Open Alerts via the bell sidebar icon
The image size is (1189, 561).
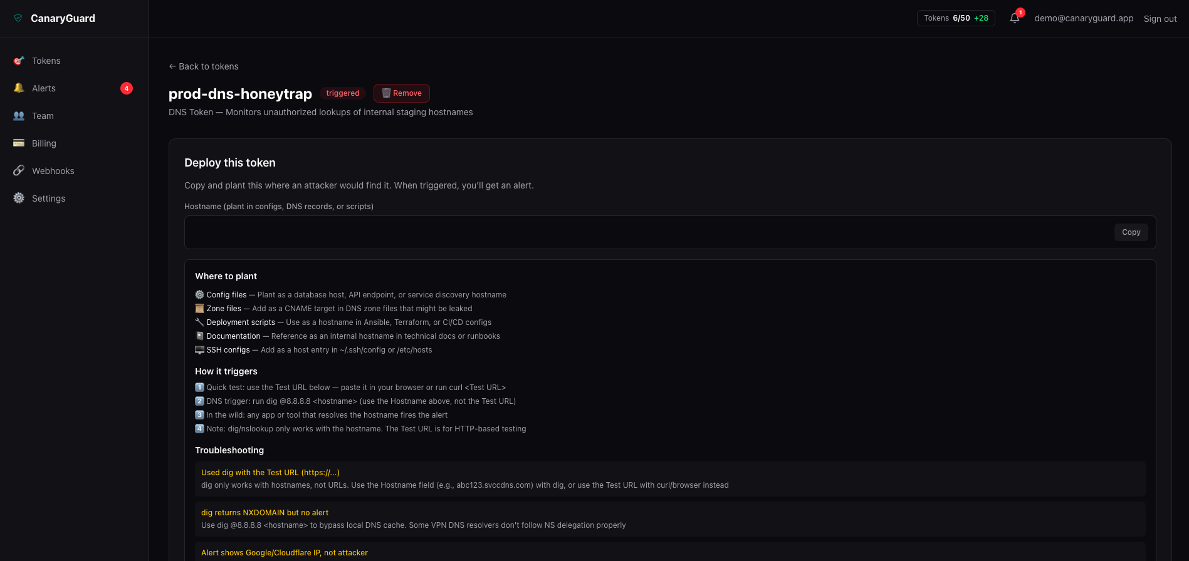(19, 88)
